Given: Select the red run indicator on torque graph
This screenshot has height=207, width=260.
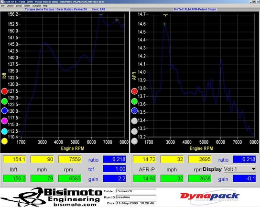Looking at the screenshot, I should click(4, 91).
